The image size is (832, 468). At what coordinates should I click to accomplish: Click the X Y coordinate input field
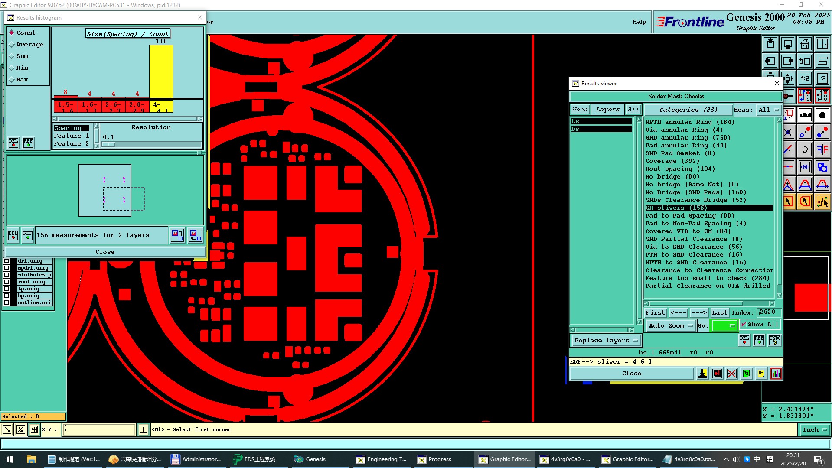(x=99, y=429)
